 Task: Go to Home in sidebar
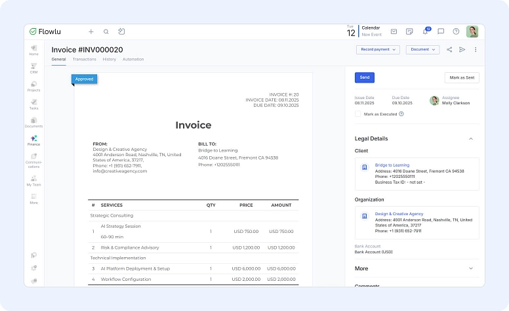pos(33,51)
